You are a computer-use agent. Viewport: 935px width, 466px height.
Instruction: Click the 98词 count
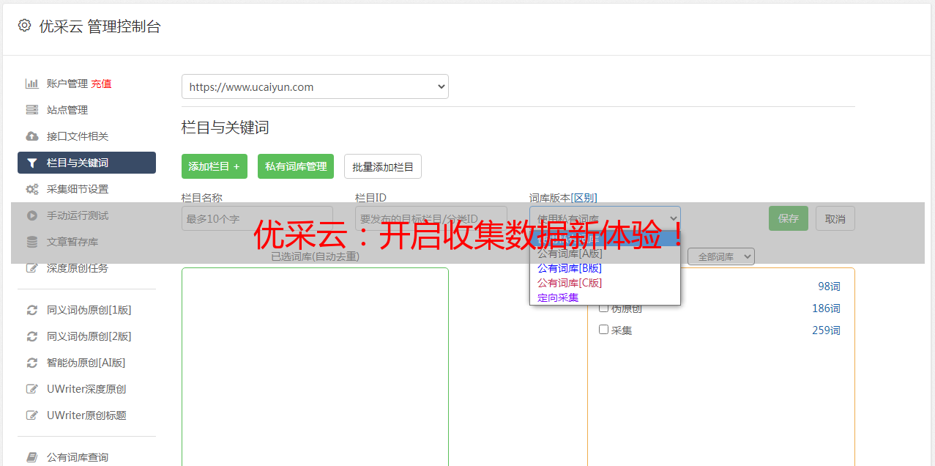click(829, 286)
